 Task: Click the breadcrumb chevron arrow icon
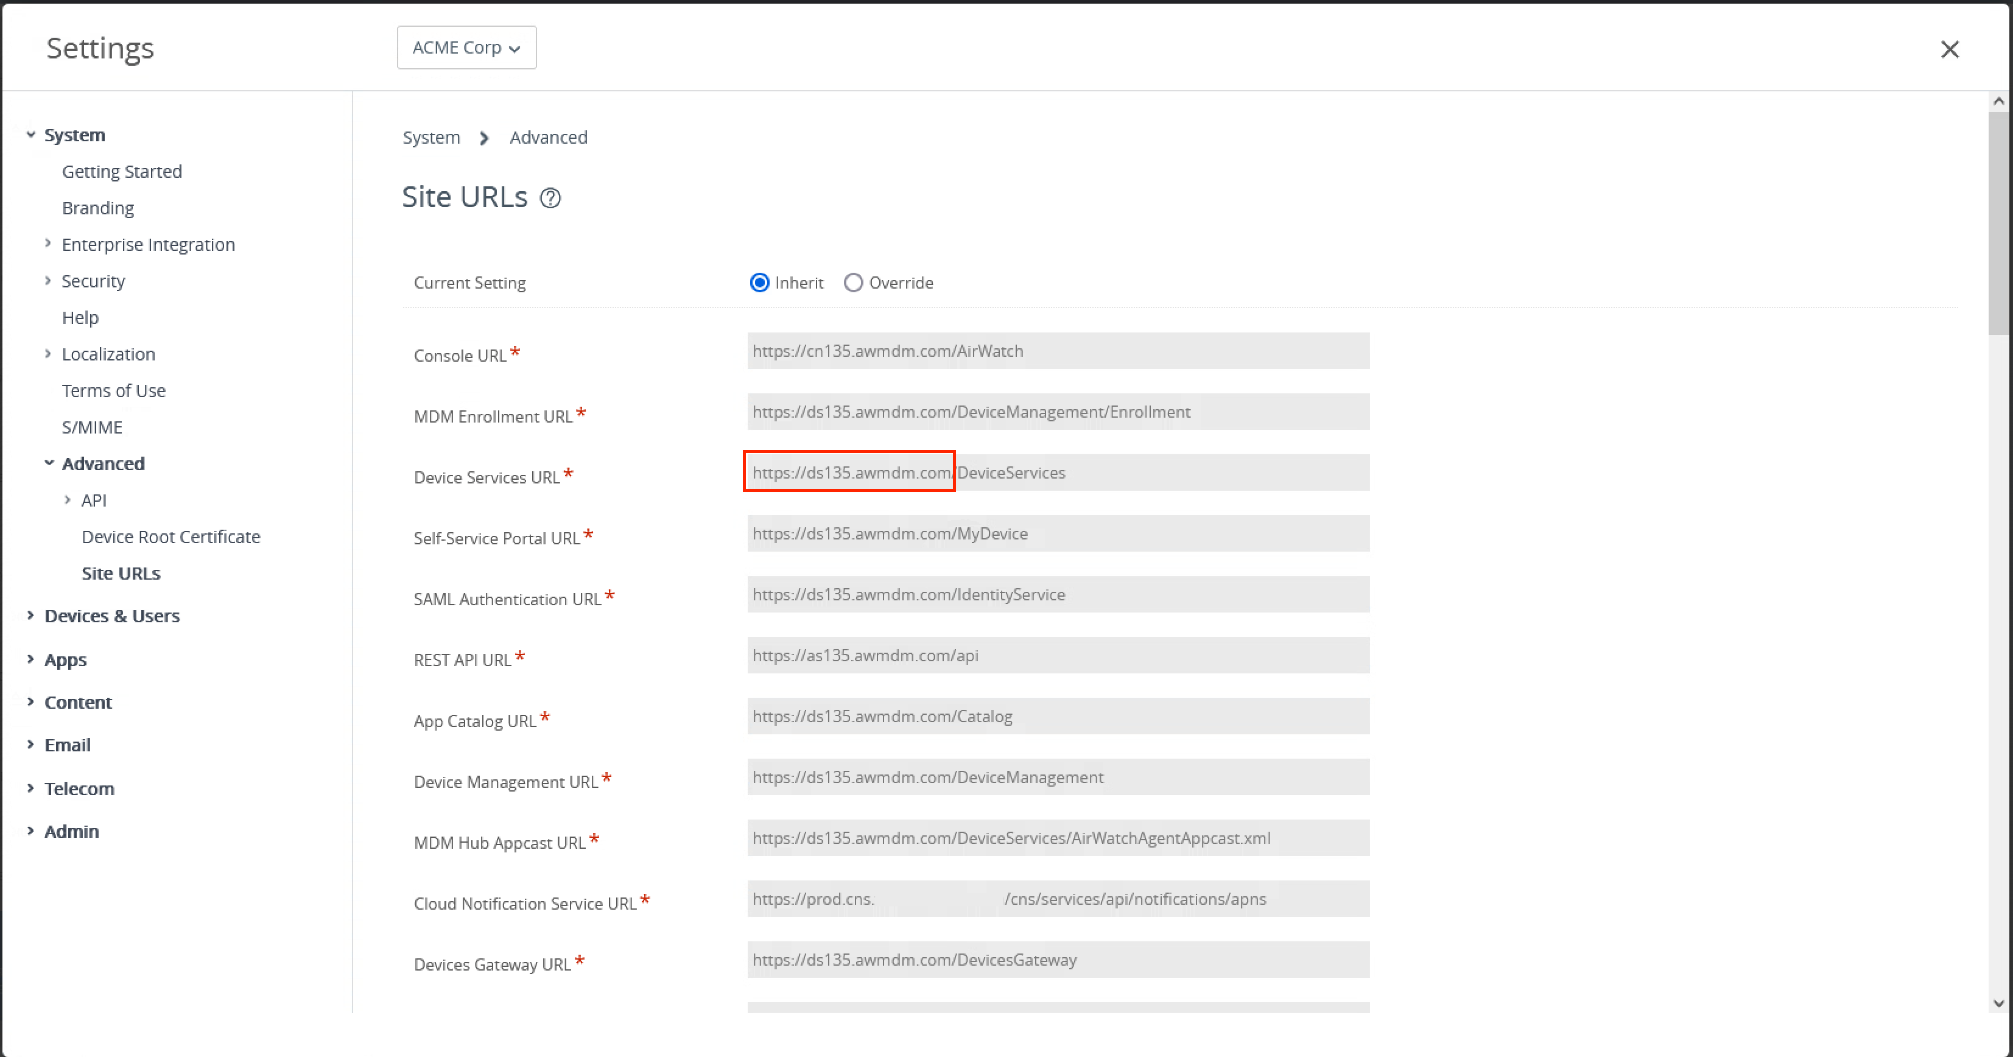click(x=485, y=138)
